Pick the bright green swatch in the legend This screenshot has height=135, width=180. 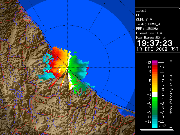coord(155,99)
